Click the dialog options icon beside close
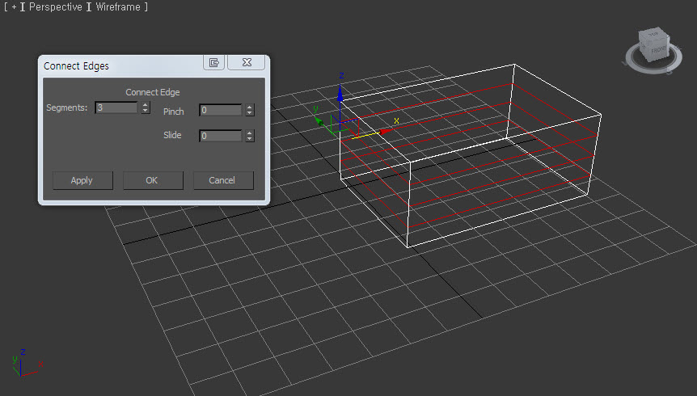 213,63
